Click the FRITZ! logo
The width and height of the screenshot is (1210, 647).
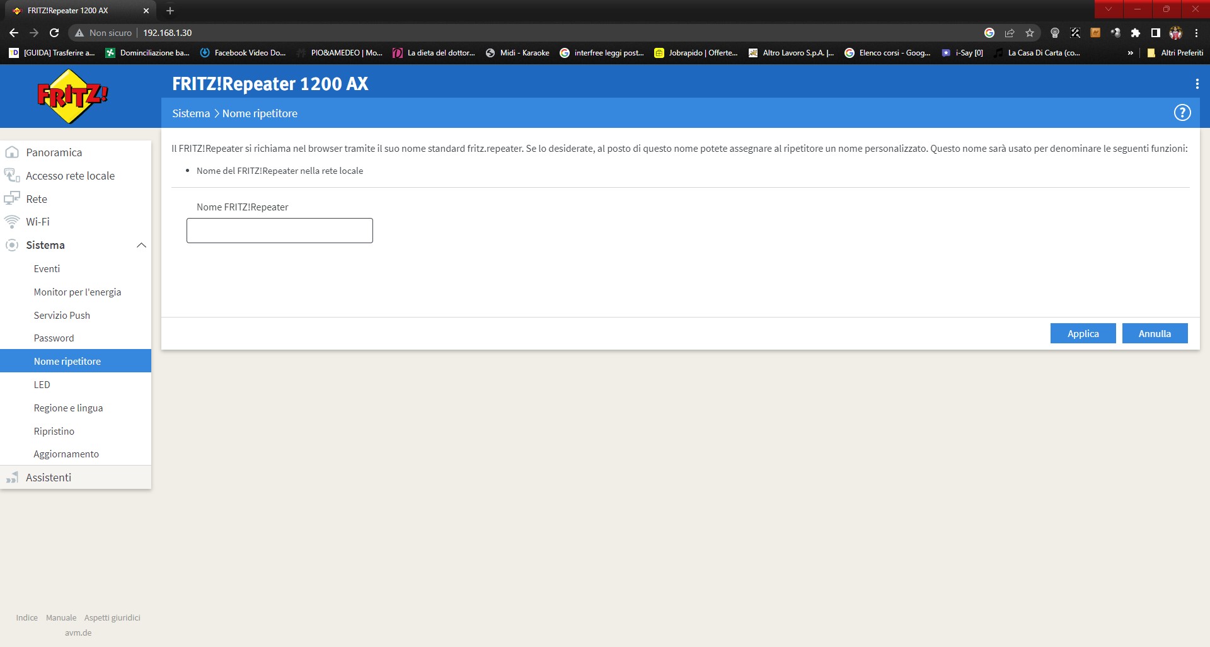72,96
